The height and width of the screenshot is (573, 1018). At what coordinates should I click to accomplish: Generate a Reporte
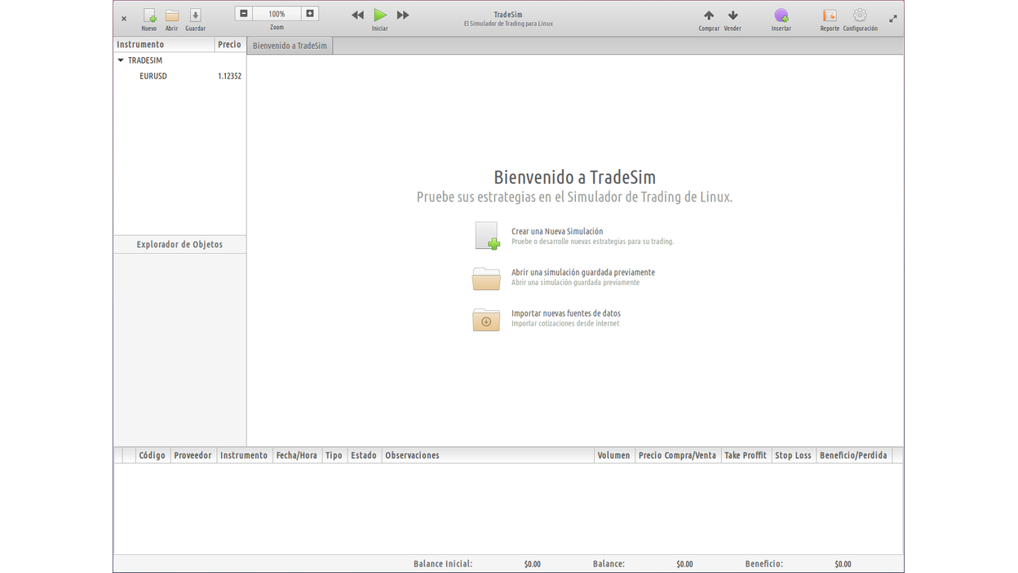829,16
